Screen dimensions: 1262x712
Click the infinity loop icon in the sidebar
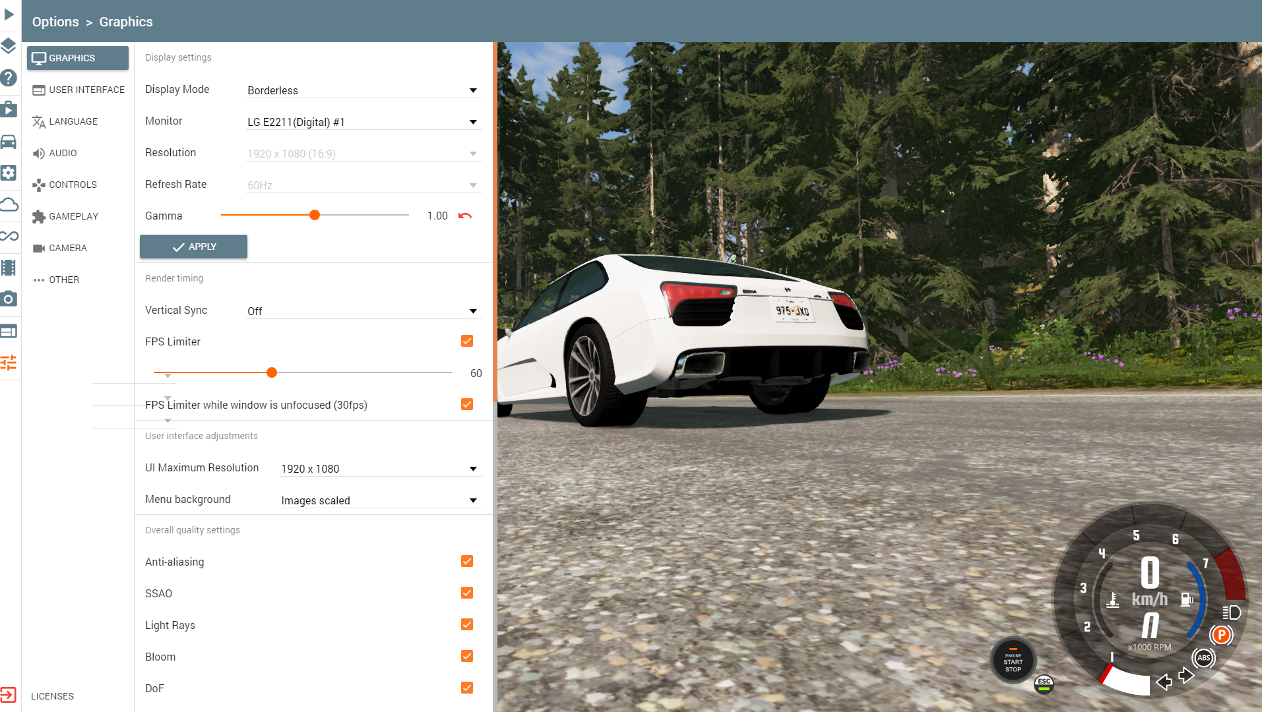9,236
